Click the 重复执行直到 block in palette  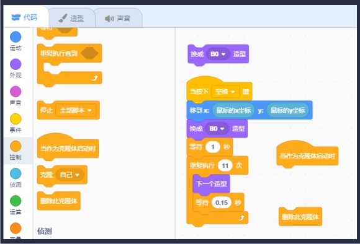[x=59, y=53]
